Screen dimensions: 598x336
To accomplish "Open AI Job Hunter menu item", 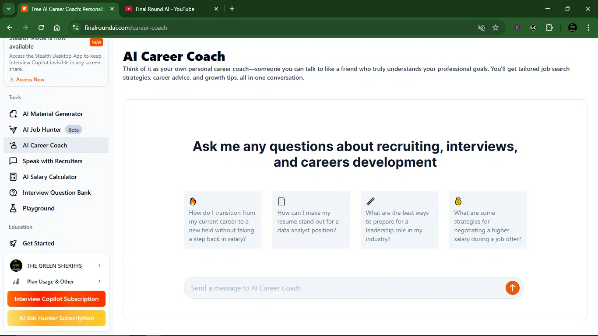I will point(56,129).
